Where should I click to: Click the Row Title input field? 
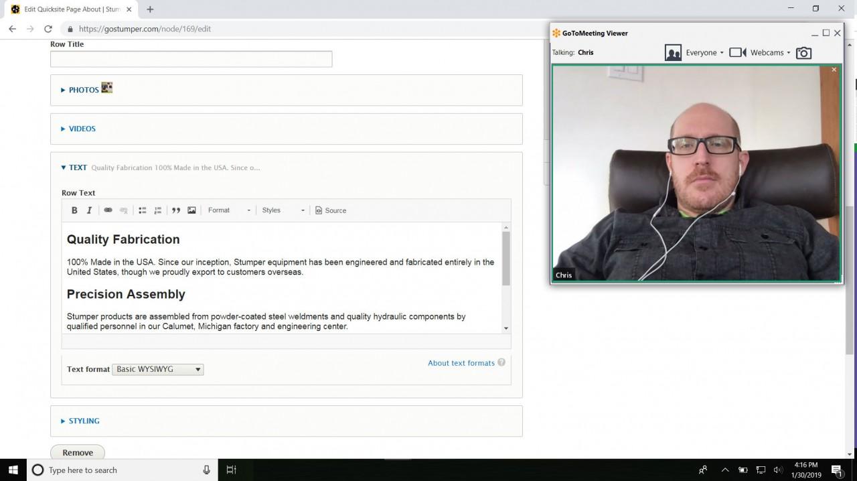coord(191,59)
